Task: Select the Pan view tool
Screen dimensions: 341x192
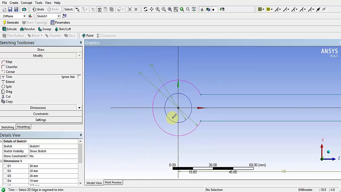Action: pyautogui.click(x=152, y=9)
